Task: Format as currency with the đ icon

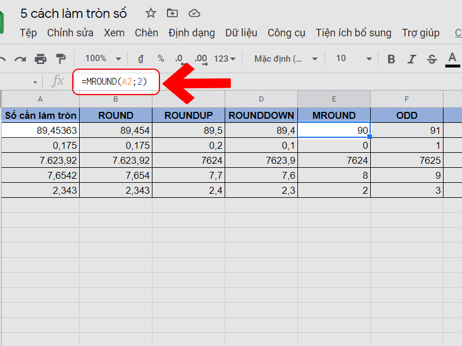Action: click(140, 59)
